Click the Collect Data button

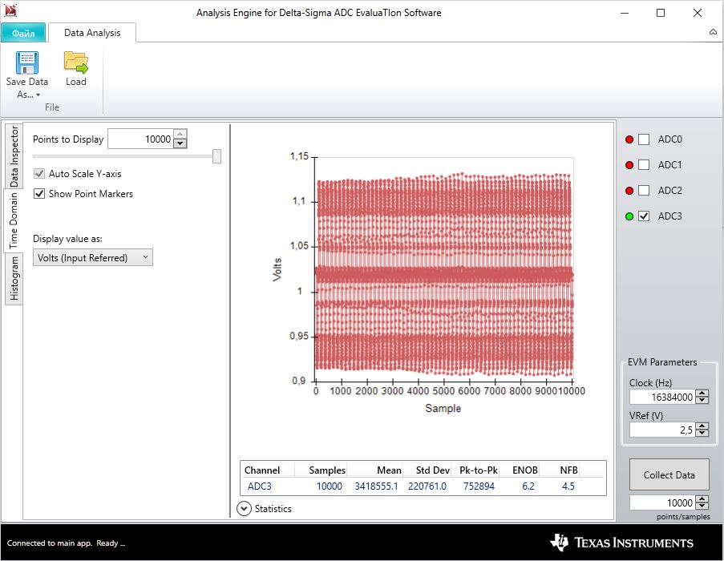tap(669, 474)
